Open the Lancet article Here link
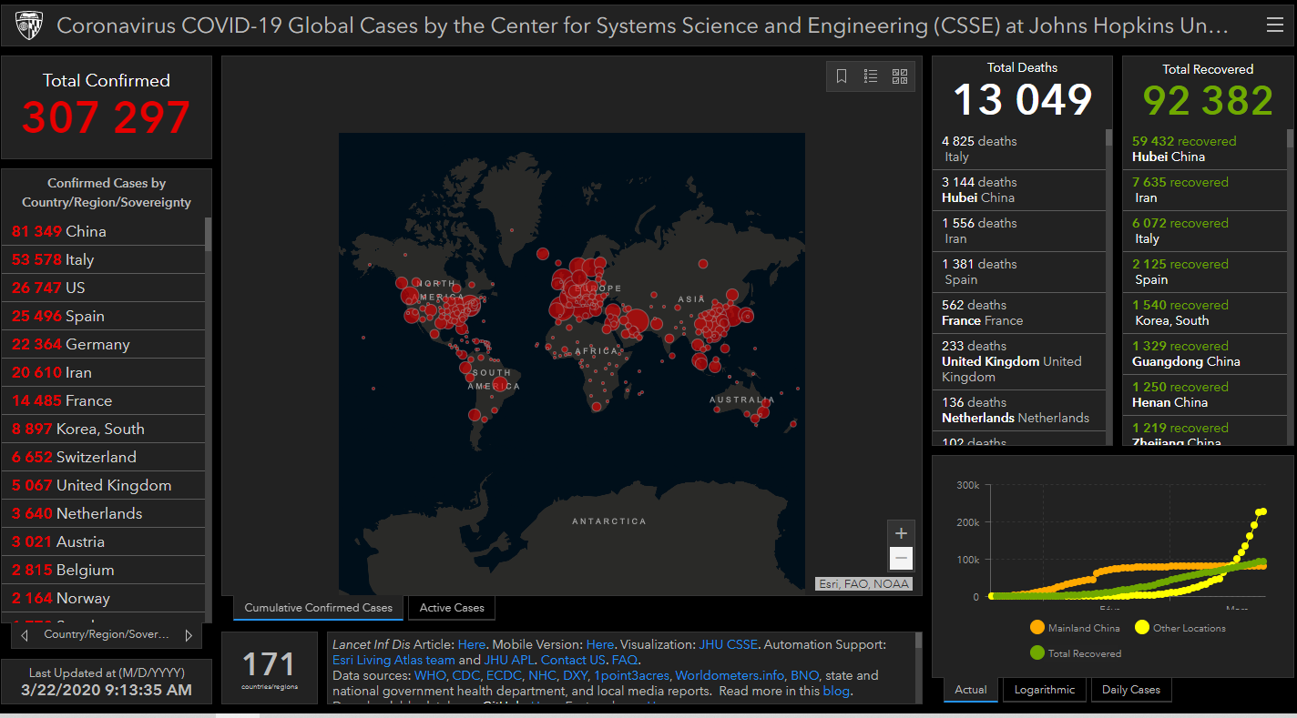This screenshot has height=718, width=1297. [x=472, y=644]
